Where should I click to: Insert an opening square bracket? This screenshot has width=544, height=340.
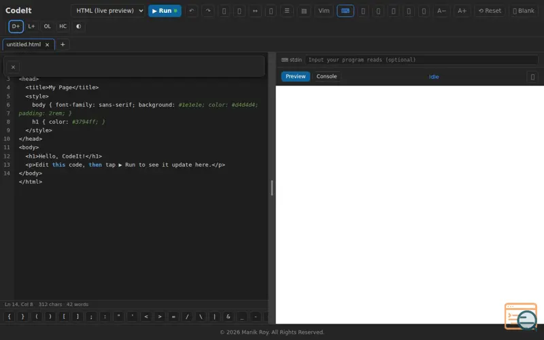64,316
